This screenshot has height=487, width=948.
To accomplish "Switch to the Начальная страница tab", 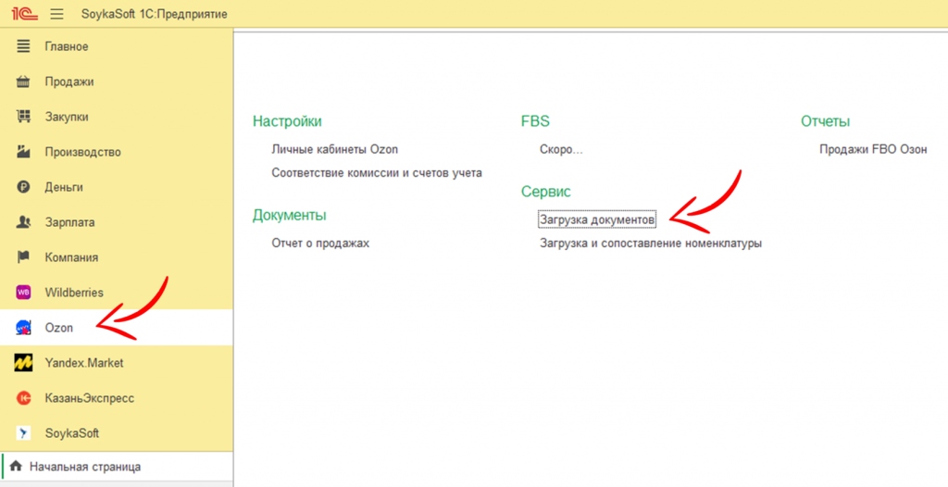I will click(84, 467).
